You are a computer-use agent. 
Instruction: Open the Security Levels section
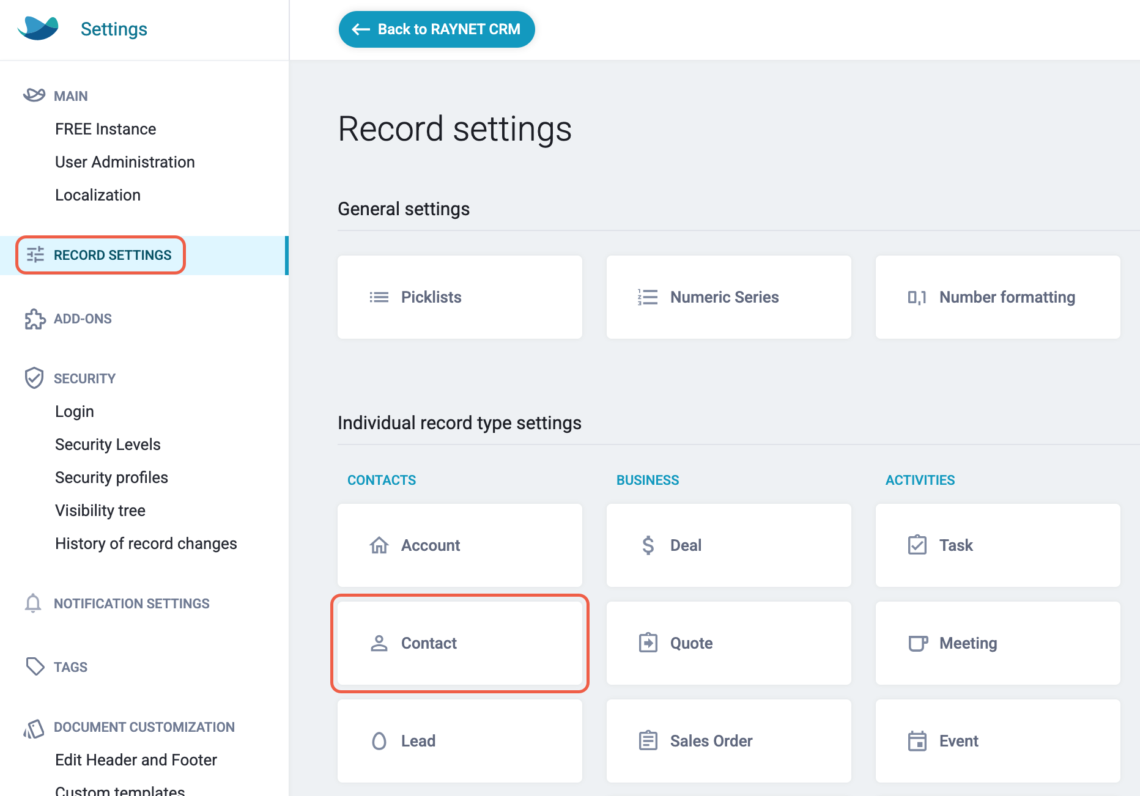point(108,444)
